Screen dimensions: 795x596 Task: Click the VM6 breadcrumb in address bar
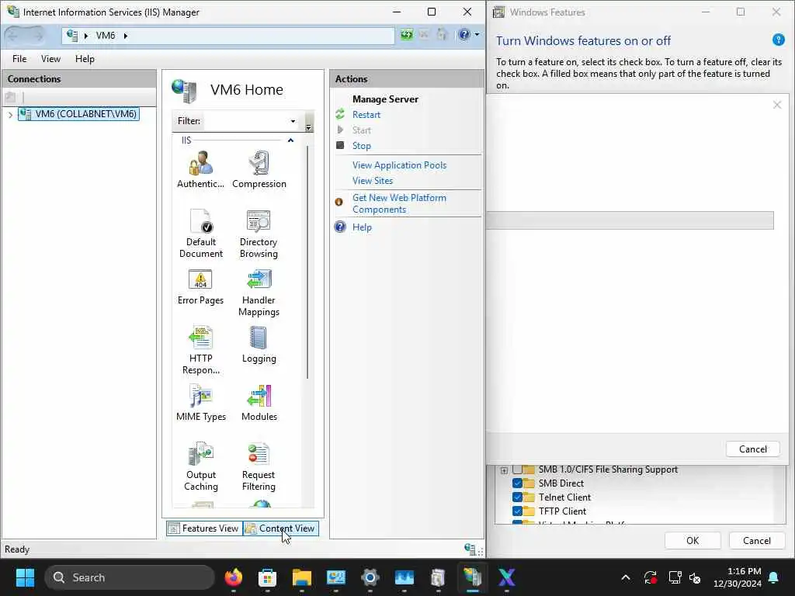106,36
